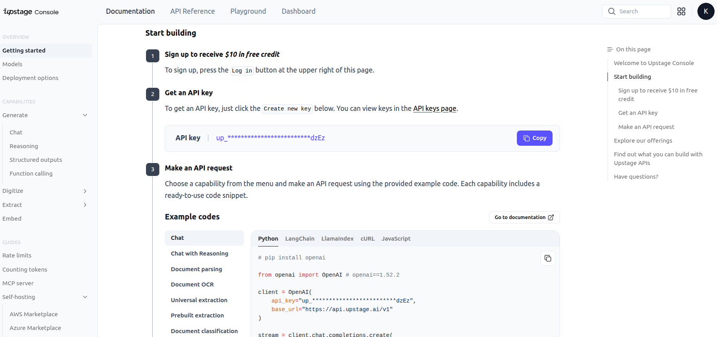Jump to Explore our offerings
Viewport: 717px width, 337px height.
point(643,141)
